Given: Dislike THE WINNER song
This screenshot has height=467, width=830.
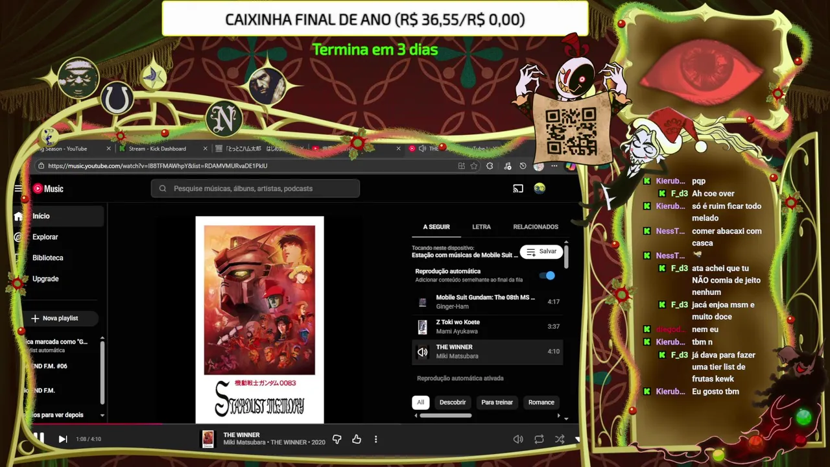Looking at the screenshot, I should tap(337, 439).
